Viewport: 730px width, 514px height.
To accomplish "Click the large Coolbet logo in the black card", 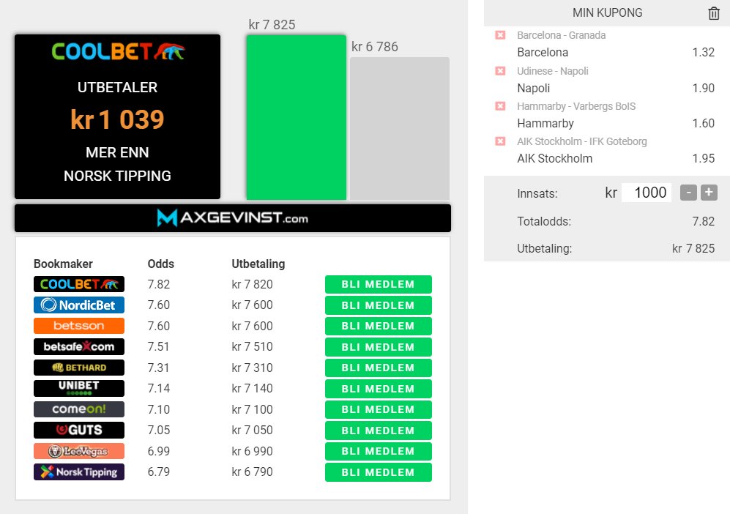I will pyautogui.click(x=118, y=52).
